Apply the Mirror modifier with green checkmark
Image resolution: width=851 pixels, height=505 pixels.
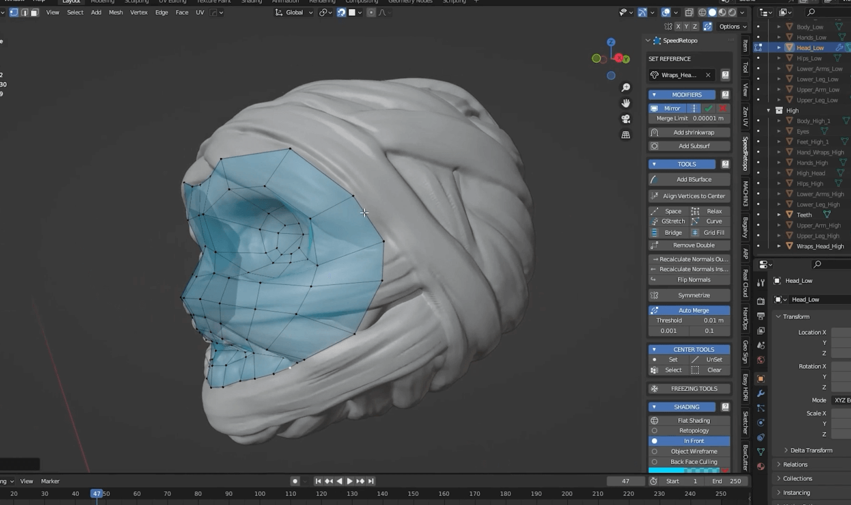tap(709, 108)
